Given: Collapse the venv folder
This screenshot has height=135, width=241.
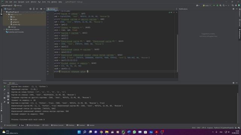Looking at the screenshot, I should coord(7,14).
